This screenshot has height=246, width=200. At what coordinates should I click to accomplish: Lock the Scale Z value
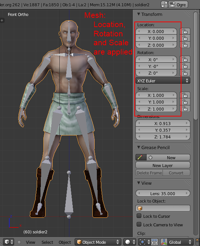[185, 109]
